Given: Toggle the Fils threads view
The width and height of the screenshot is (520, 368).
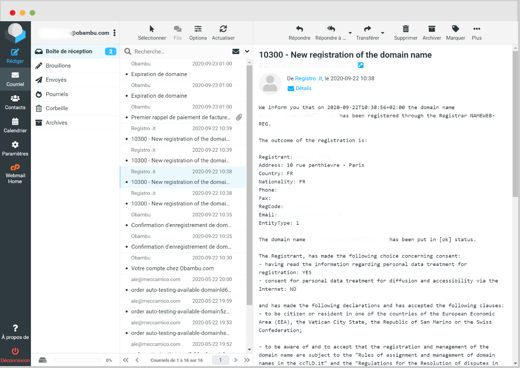Looking at the screenshot, I should click(x=178, y=29).
